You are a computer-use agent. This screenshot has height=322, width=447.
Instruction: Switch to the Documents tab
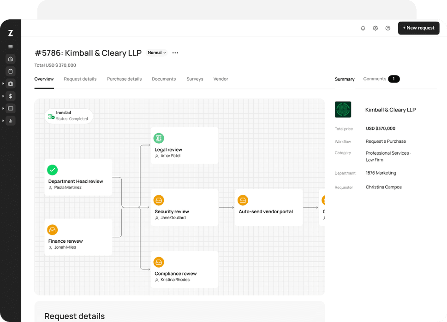pyautogui.click(x=163, y=79)
